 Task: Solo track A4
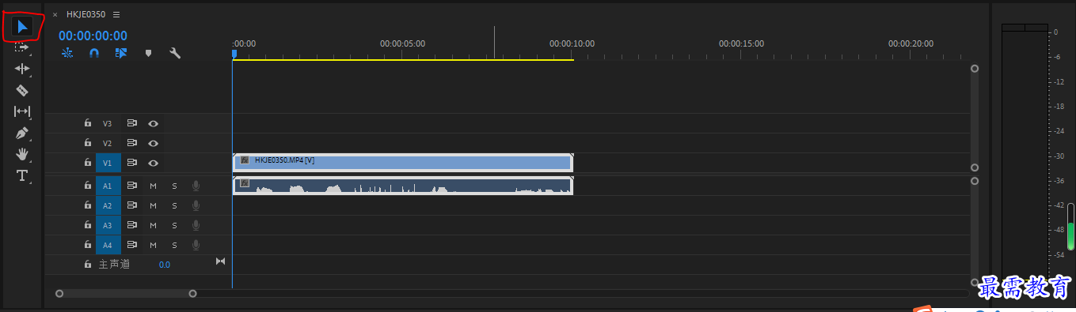pyautogui.click(x=175, y=245)
